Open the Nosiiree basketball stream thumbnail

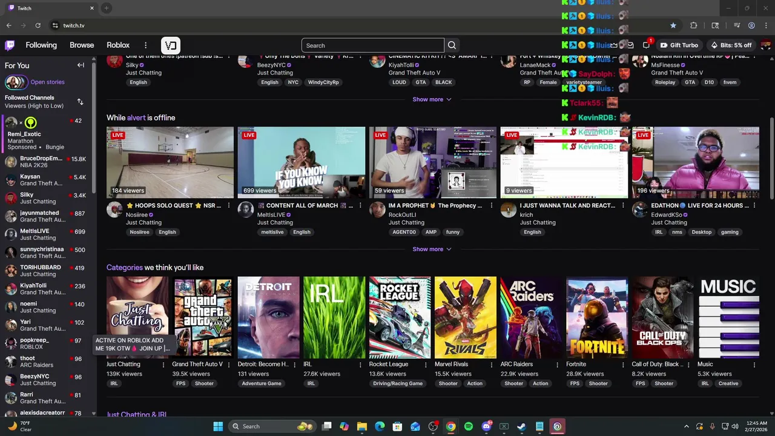170,162
